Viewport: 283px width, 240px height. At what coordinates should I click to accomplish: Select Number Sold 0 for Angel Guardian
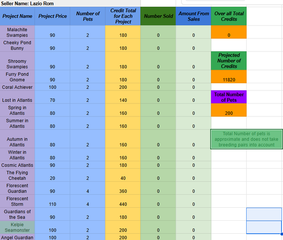158,237
